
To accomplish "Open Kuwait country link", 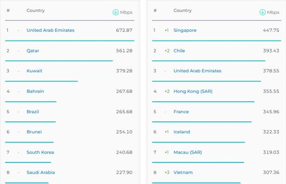I will click(34, 71).
